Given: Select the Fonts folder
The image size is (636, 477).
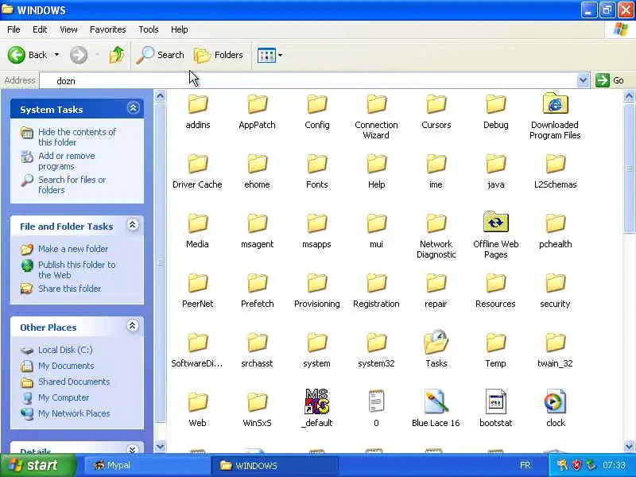Looking at the screenshot, I should [x=316, y=172].
